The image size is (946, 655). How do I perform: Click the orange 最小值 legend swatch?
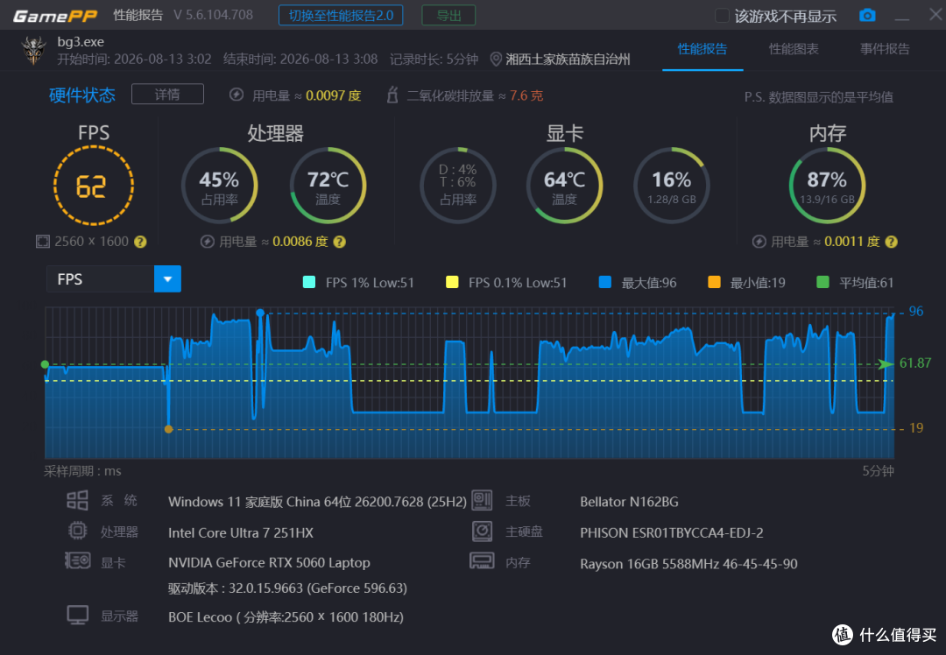(x=714, y=282)
